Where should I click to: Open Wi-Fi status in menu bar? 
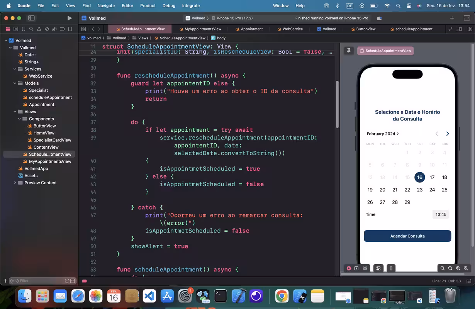[x=387, y=5]
